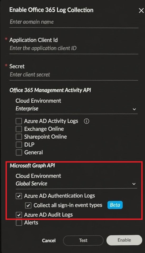This screenshot has height=253, width=145.
Task: Click into the Secret input field
Action: [74, 75]
